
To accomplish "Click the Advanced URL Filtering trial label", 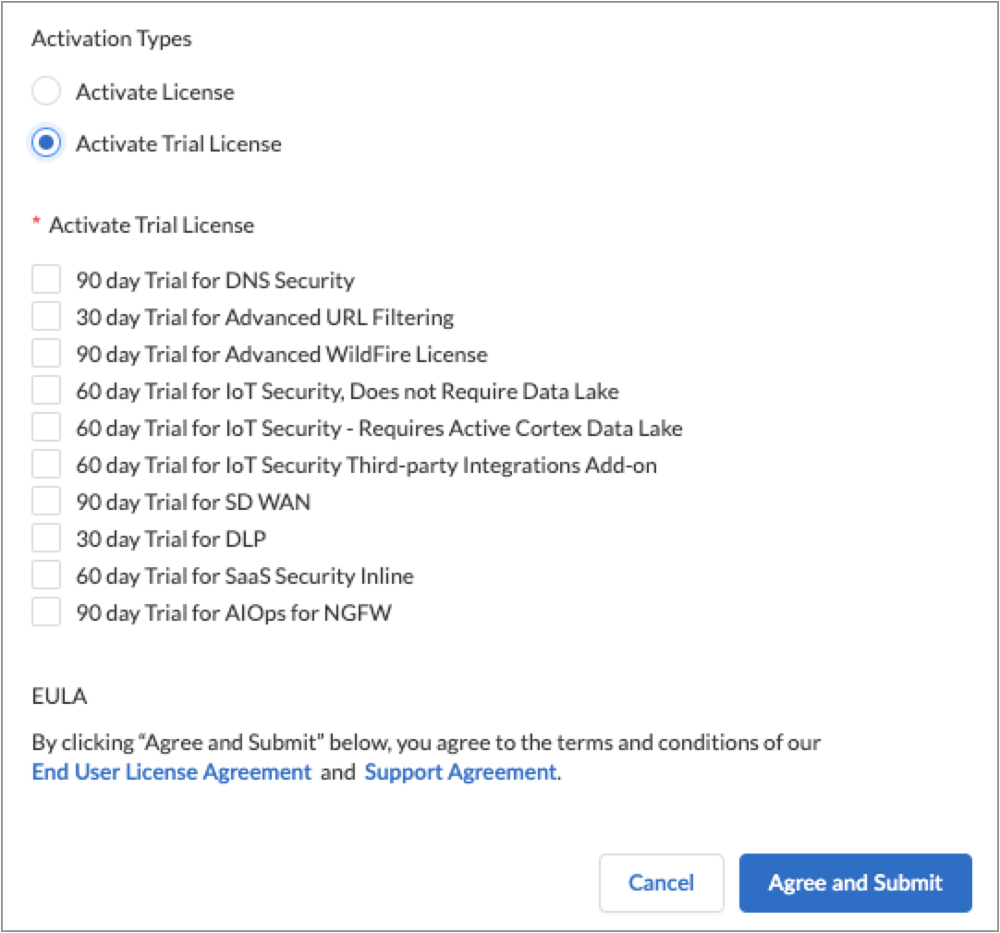I will click(265, 318).
